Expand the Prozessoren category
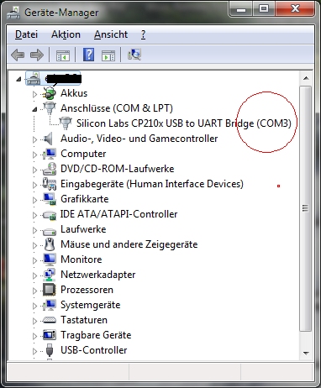 (34, 291)
